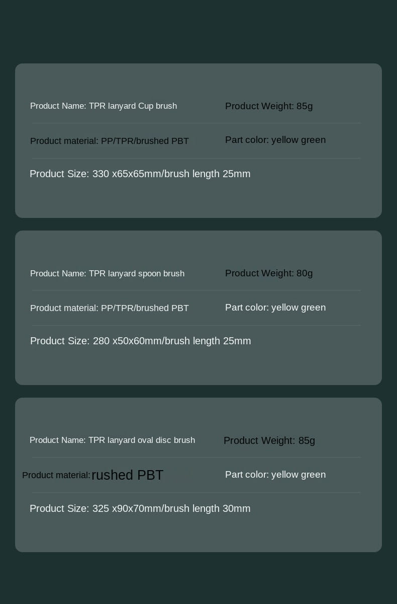Click 'Product material:' label in third card
397x604 pixels.
[x=56, y=475]
